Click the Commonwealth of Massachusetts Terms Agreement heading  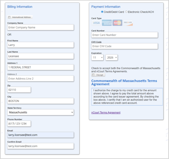[124, 82]
